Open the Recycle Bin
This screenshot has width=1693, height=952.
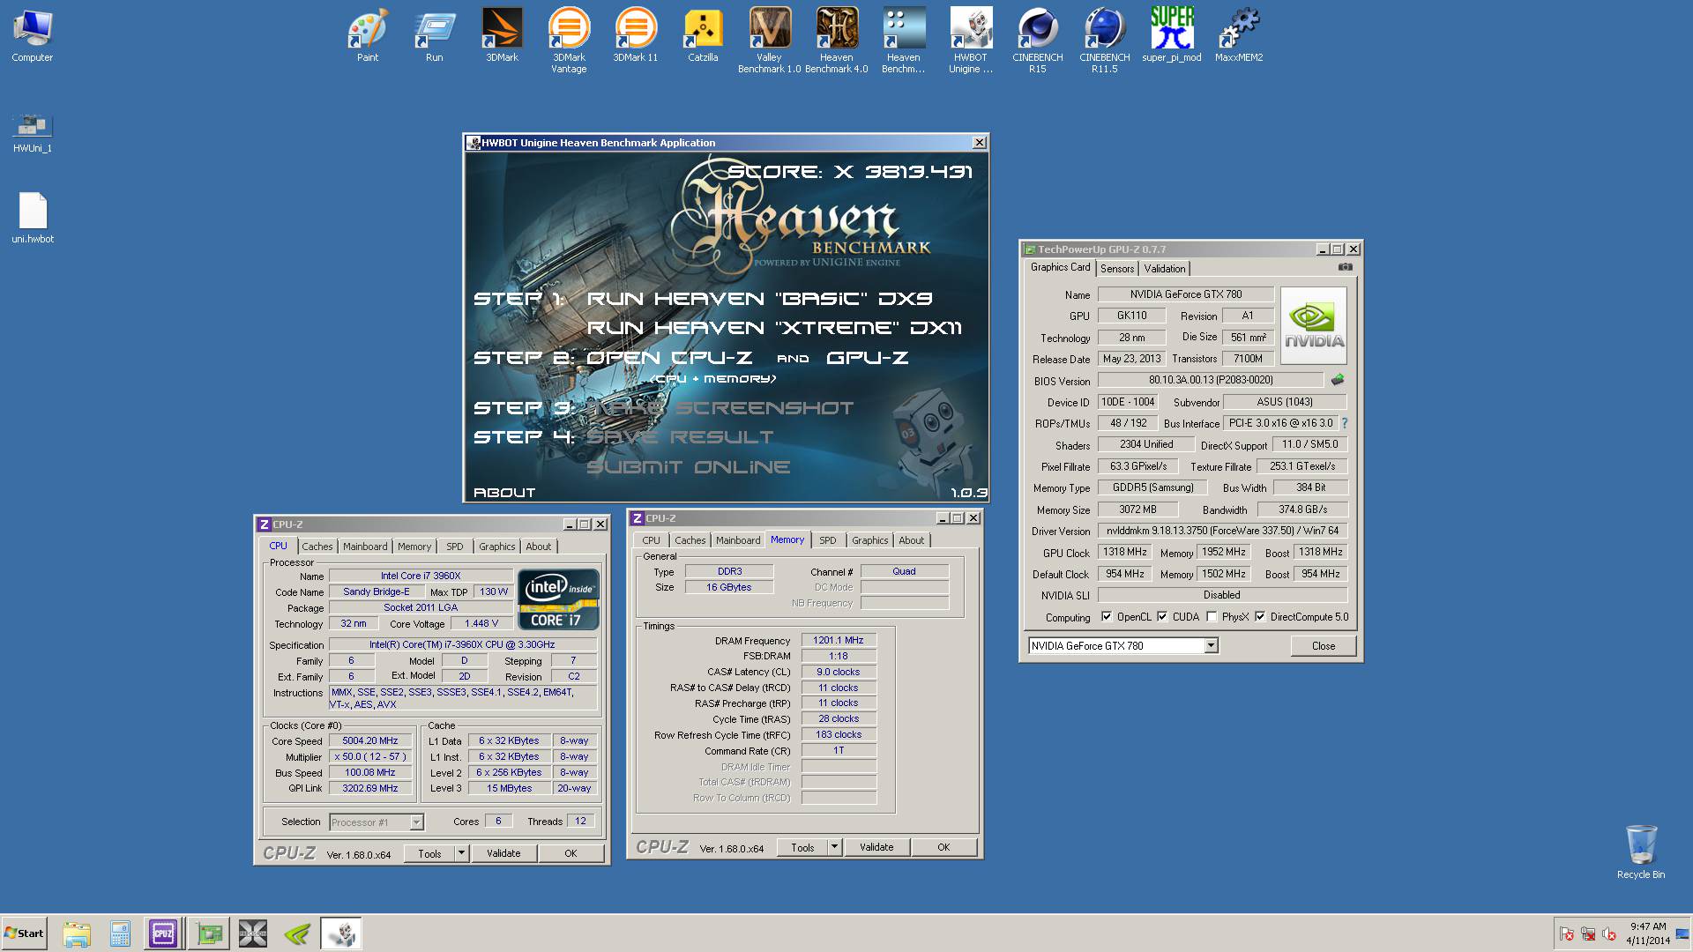1641,852
